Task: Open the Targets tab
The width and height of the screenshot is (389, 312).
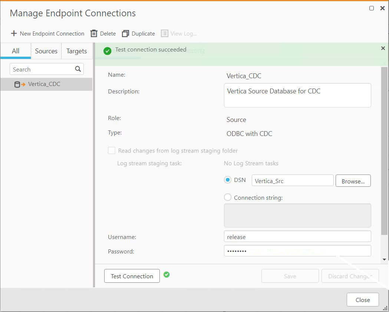Action: click(77, 51)
